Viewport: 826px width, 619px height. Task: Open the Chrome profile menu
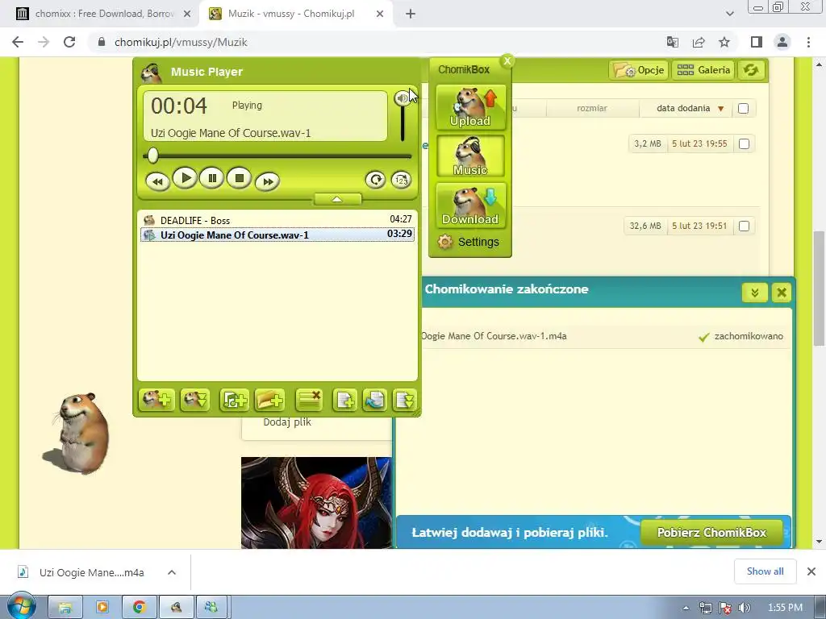[x=782, y=42]
